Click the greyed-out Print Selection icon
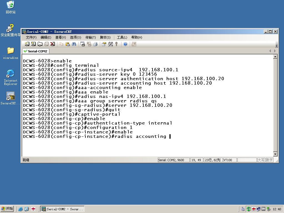 [89, 44]
